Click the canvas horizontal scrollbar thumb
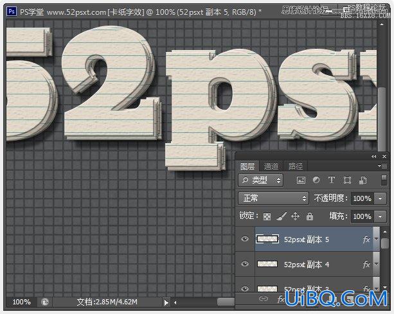Image resolution: width=394 pixels, height=314 pixels. point(226,302)
